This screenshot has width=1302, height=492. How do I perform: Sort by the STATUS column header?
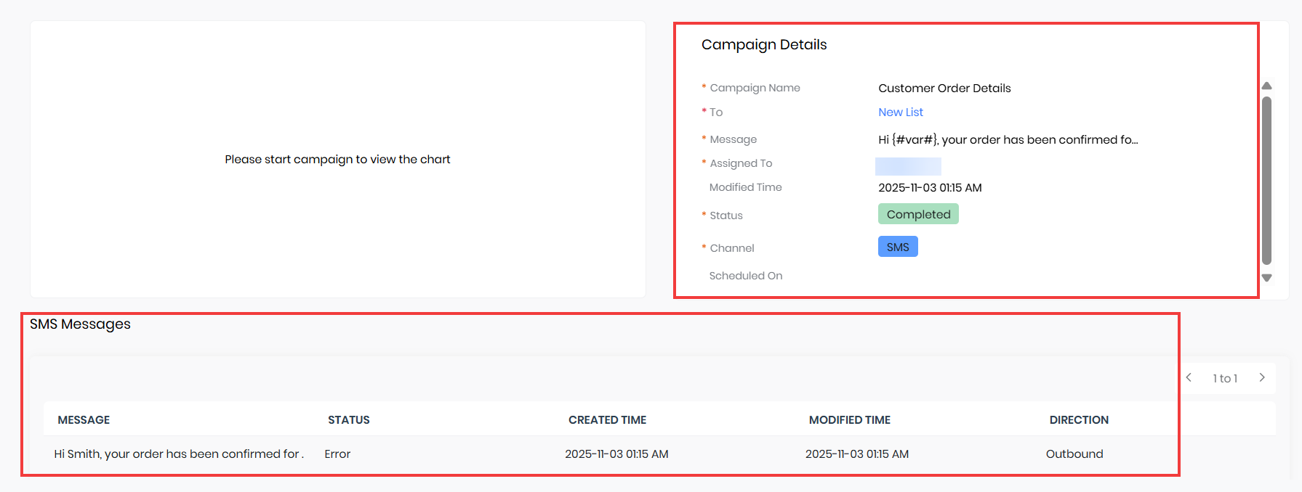click(x=348, y=420)
